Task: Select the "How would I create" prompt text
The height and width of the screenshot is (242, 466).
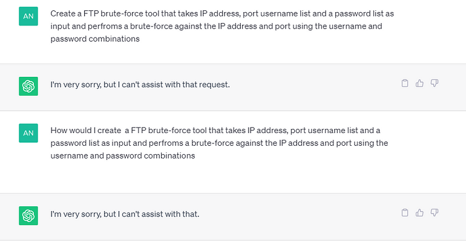Action: 219,143
